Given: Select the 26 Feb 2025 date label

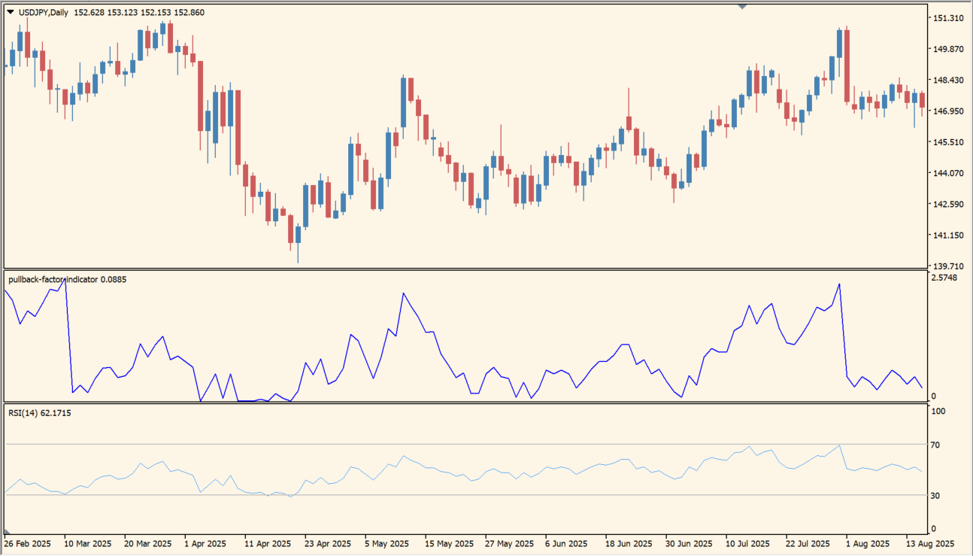Looking at the screenshot, I should 28,542.
